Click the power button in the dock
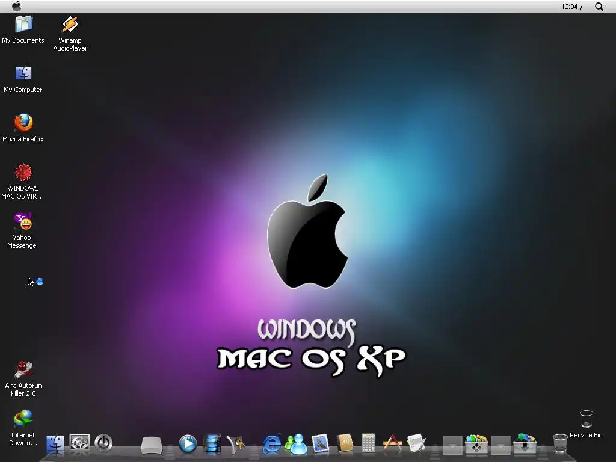This screenshot has height=462, width=616. [103, 443]
